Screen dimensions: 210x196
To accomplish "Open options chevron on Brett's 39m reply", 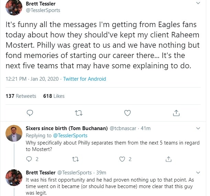I will tap(198, 172).
